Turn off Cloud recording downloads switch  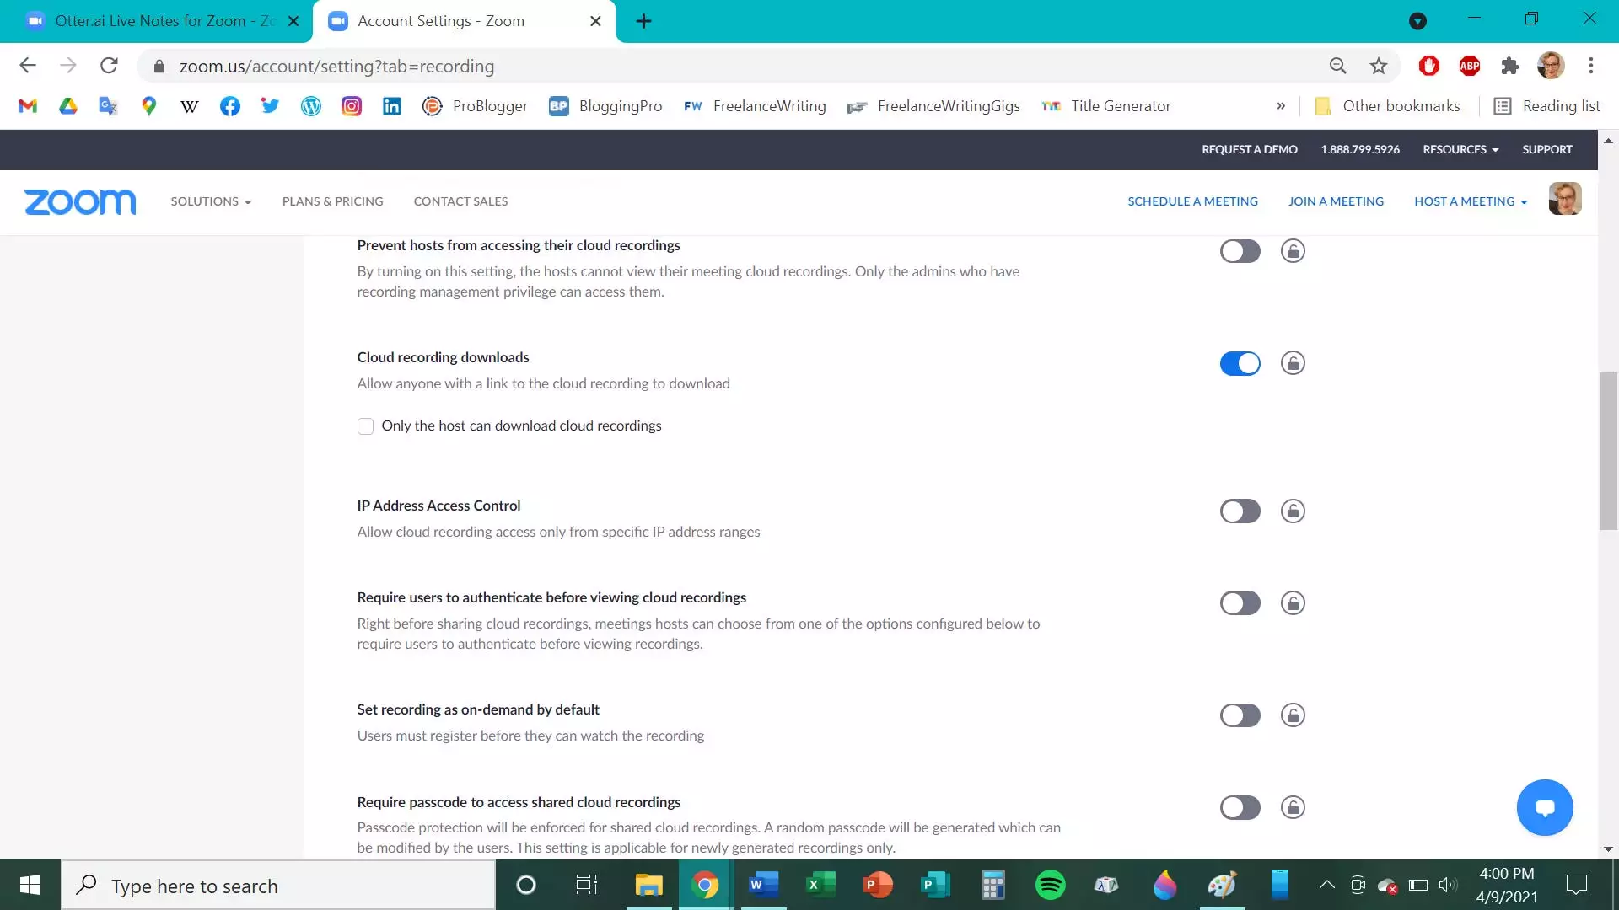[x=1240, y=363]
